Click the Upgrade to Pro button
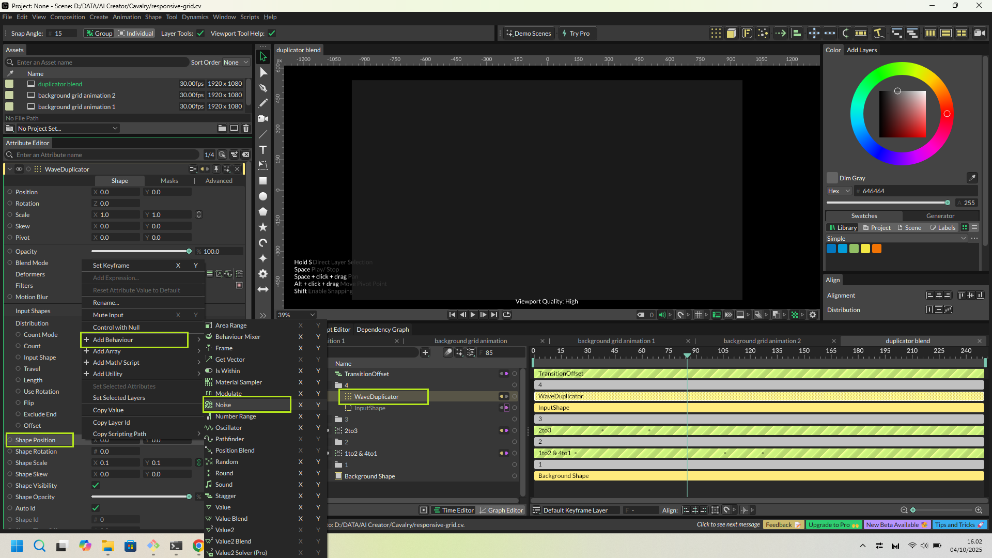 pos(833,524)
